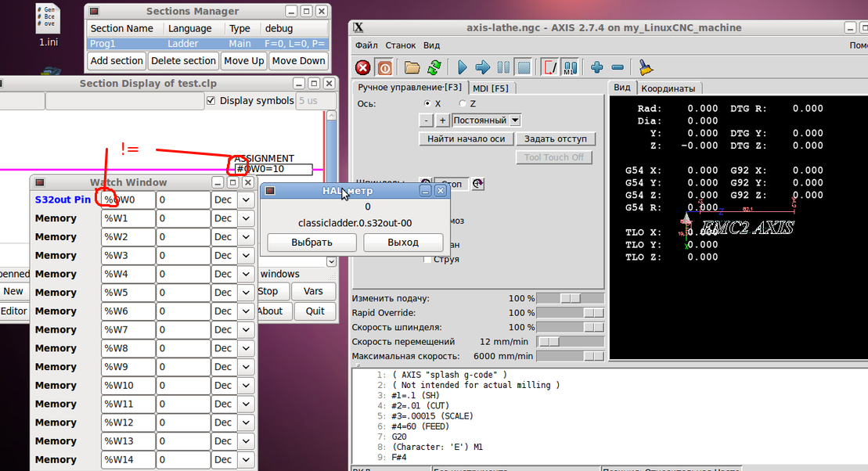Reload the current file with green arrows
Image resolution: width=868 pixels, height=471 pixels.
pyautogui.click(x=434, y=67)
